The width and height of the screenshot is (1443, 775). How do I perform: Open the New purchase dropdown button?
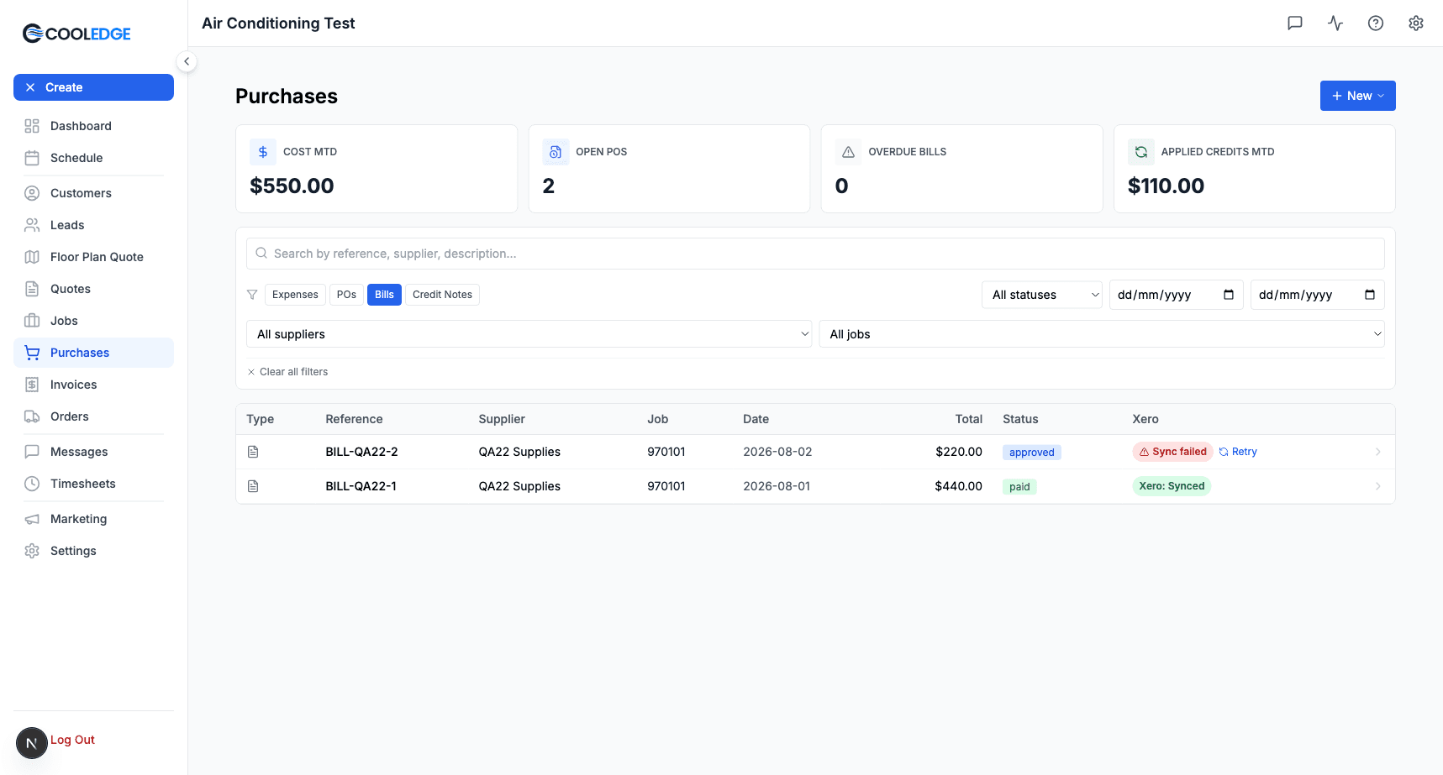coord(1358,96)
